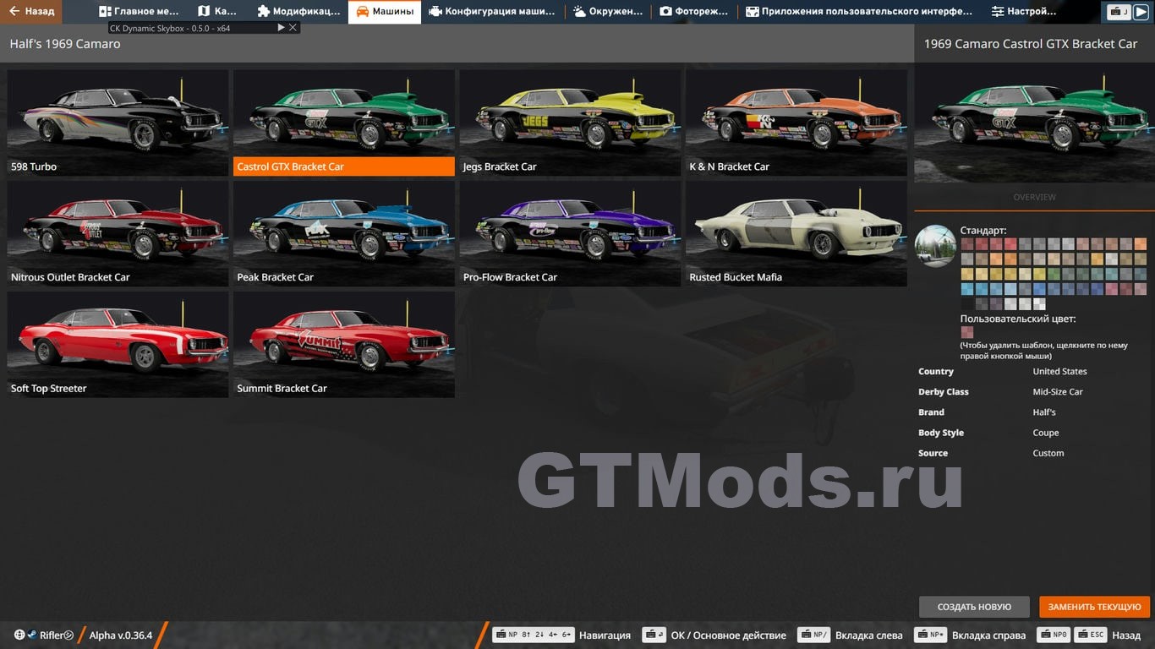Pick the first dark red standard swatch
The height and width of the screenshot is (649, 1155).
pyautogui.click(x=967, y=243)
